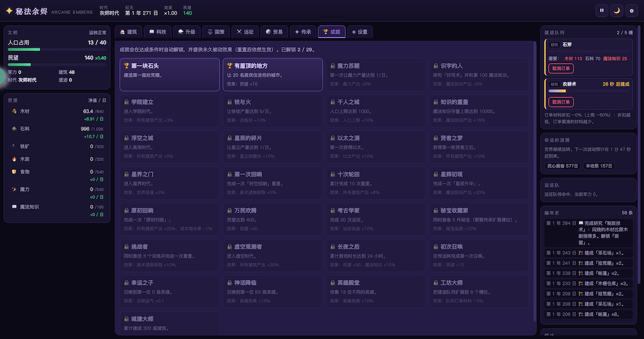Click the trophy icon on 第一块石头

pos(126,66)
